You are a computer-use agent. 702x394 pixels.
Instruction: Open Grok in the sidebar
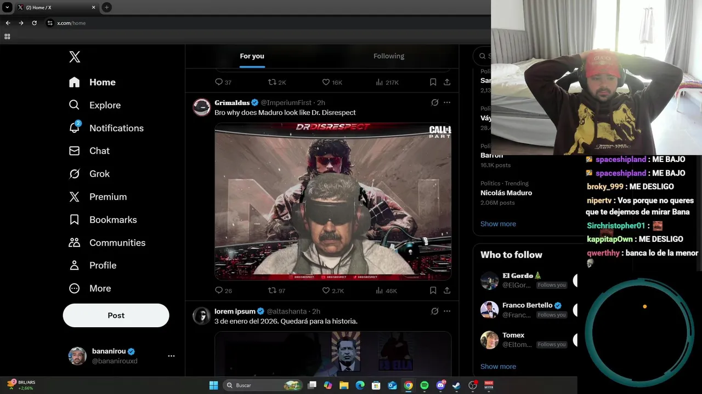coord(89,173)
